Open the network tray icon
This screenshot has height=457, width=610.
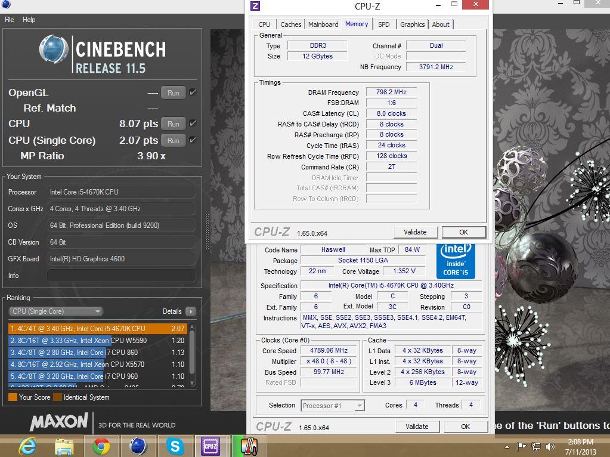click(536, 446)
